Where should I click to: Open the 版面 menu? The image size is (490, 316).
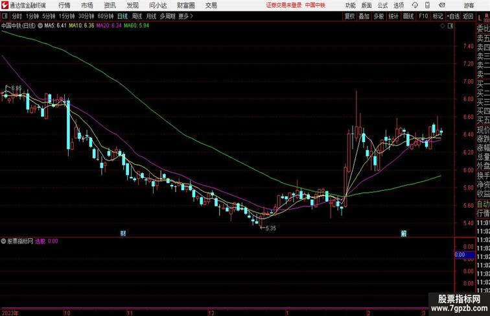(367, 5)
